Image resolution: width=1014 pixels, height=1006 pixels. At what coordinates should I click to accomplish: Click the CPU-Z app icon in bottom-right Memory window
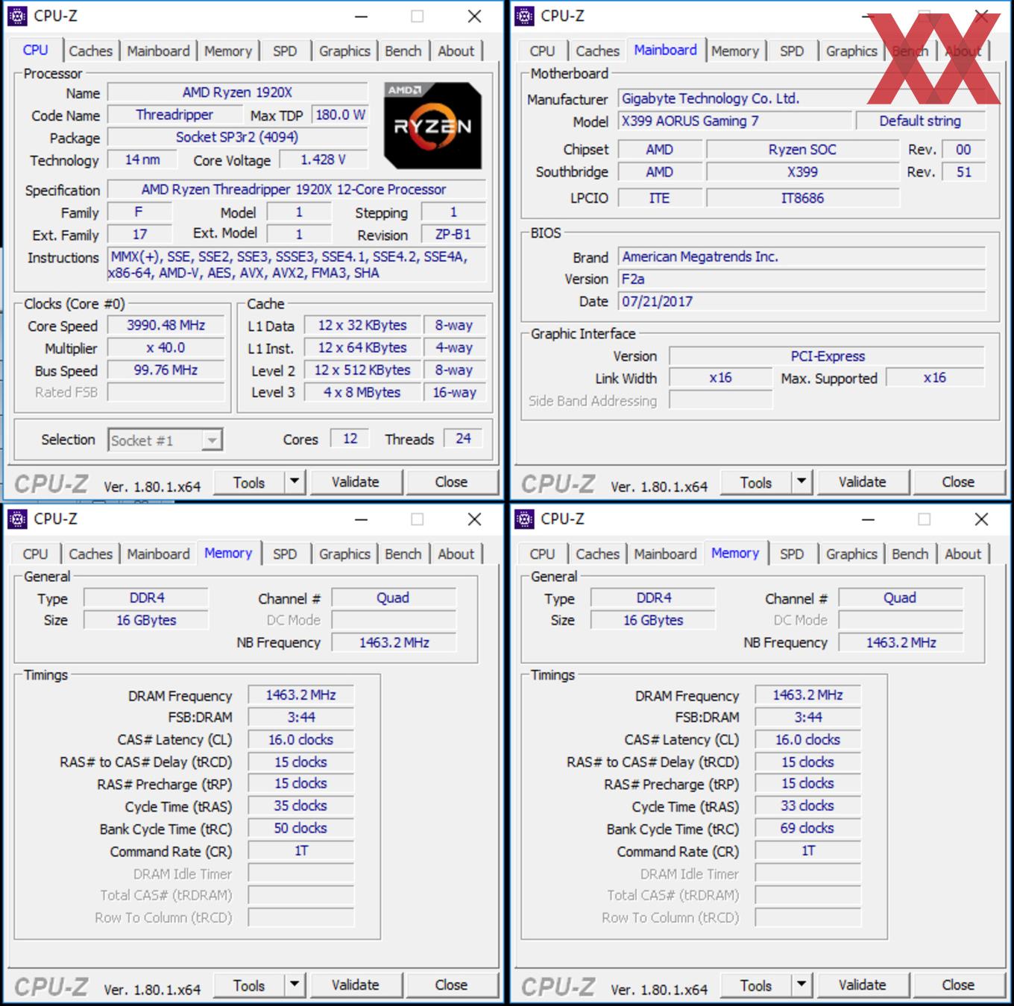click(524, 519)
